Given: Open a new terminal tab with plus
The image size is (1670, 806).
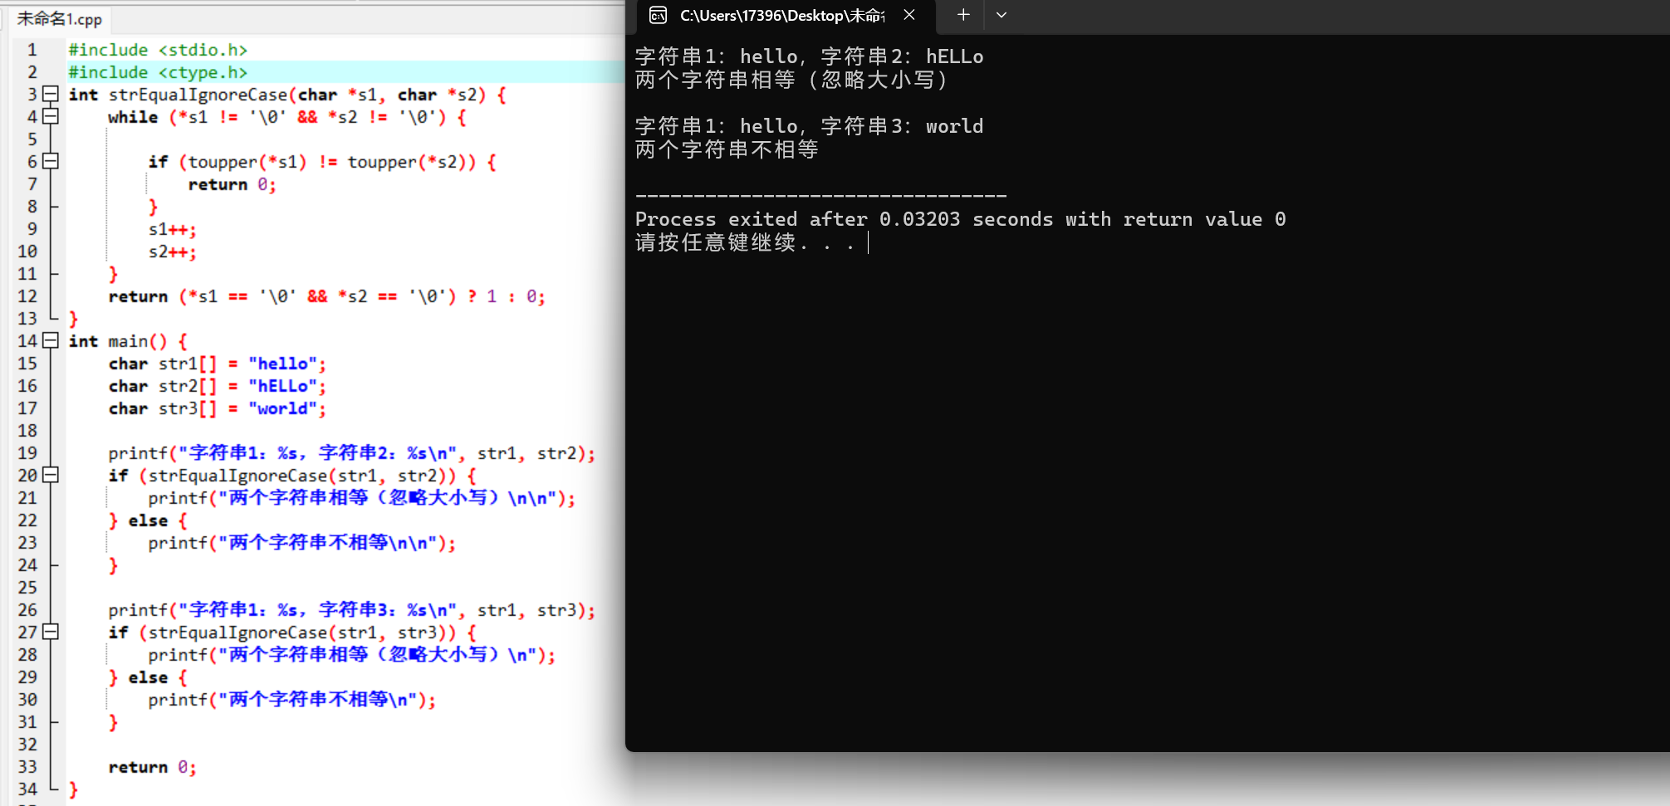Looking at the screenshot, I should (x=963, y=15).
